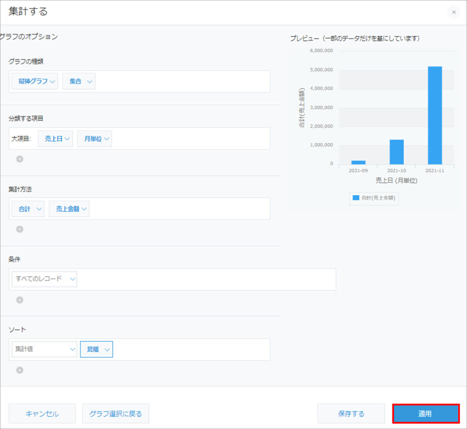Open the 合計 aggregation dropdown

point(28,209)
